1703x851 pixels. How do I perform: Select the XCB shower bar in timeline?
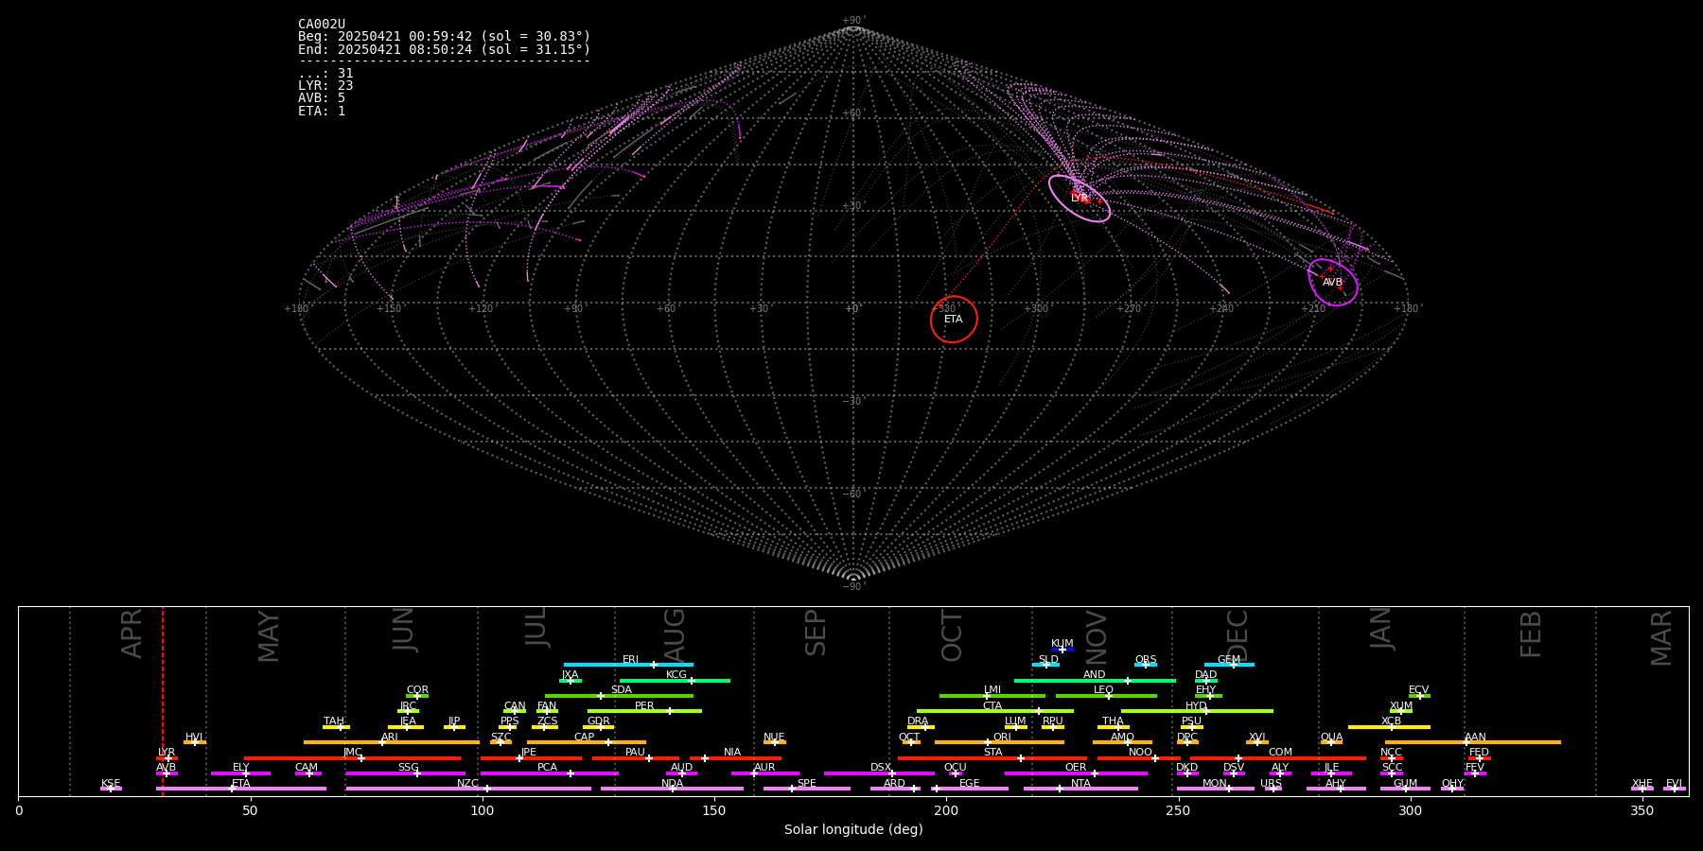click(x=1389, y=727)
